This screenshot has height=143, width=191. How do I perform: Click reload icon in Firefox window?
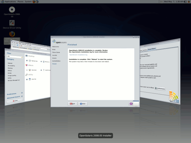click(17, 45)
